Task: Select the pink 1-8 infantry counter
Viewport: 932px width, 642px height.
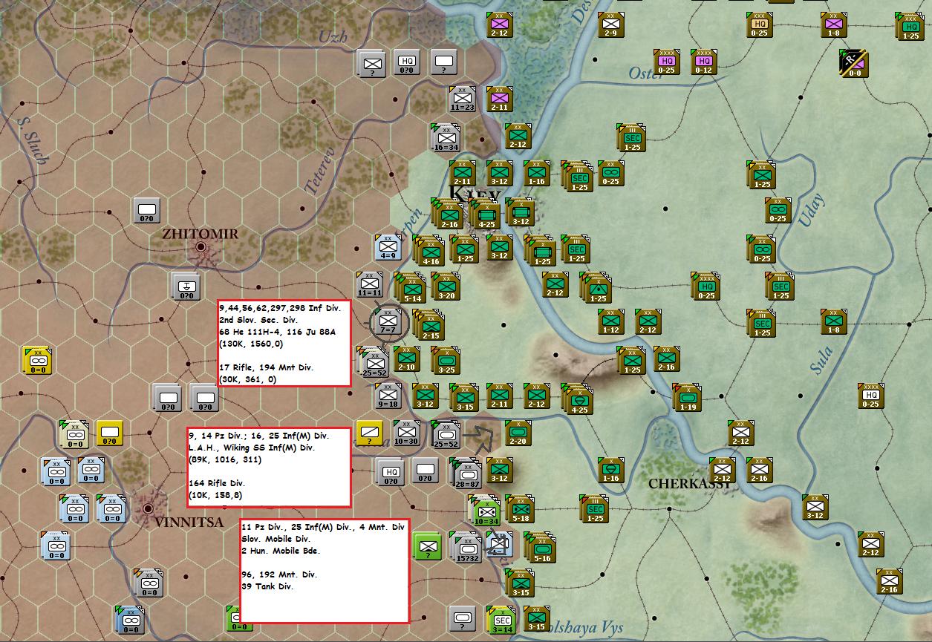Action: [x=834, y=25]
